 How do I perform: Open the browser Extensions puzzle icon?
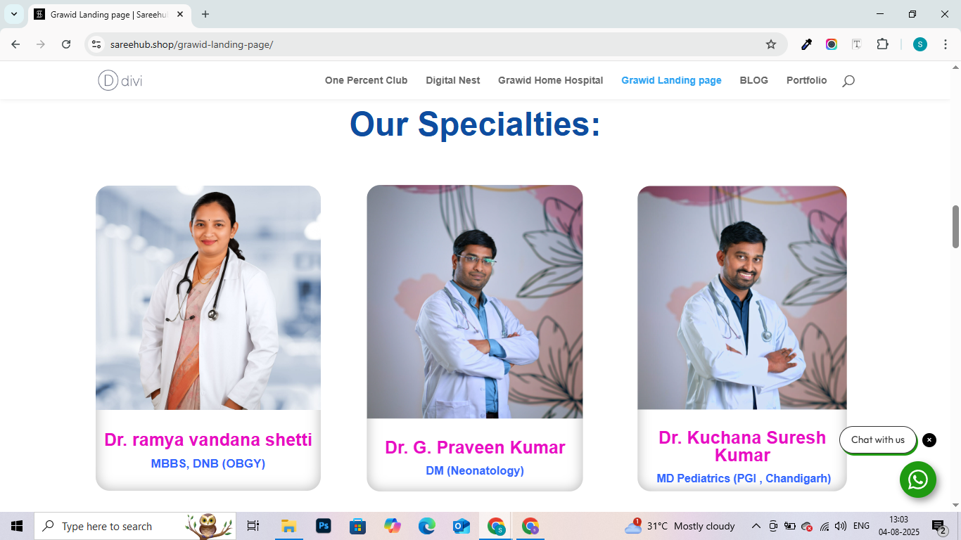pos(882,44)
